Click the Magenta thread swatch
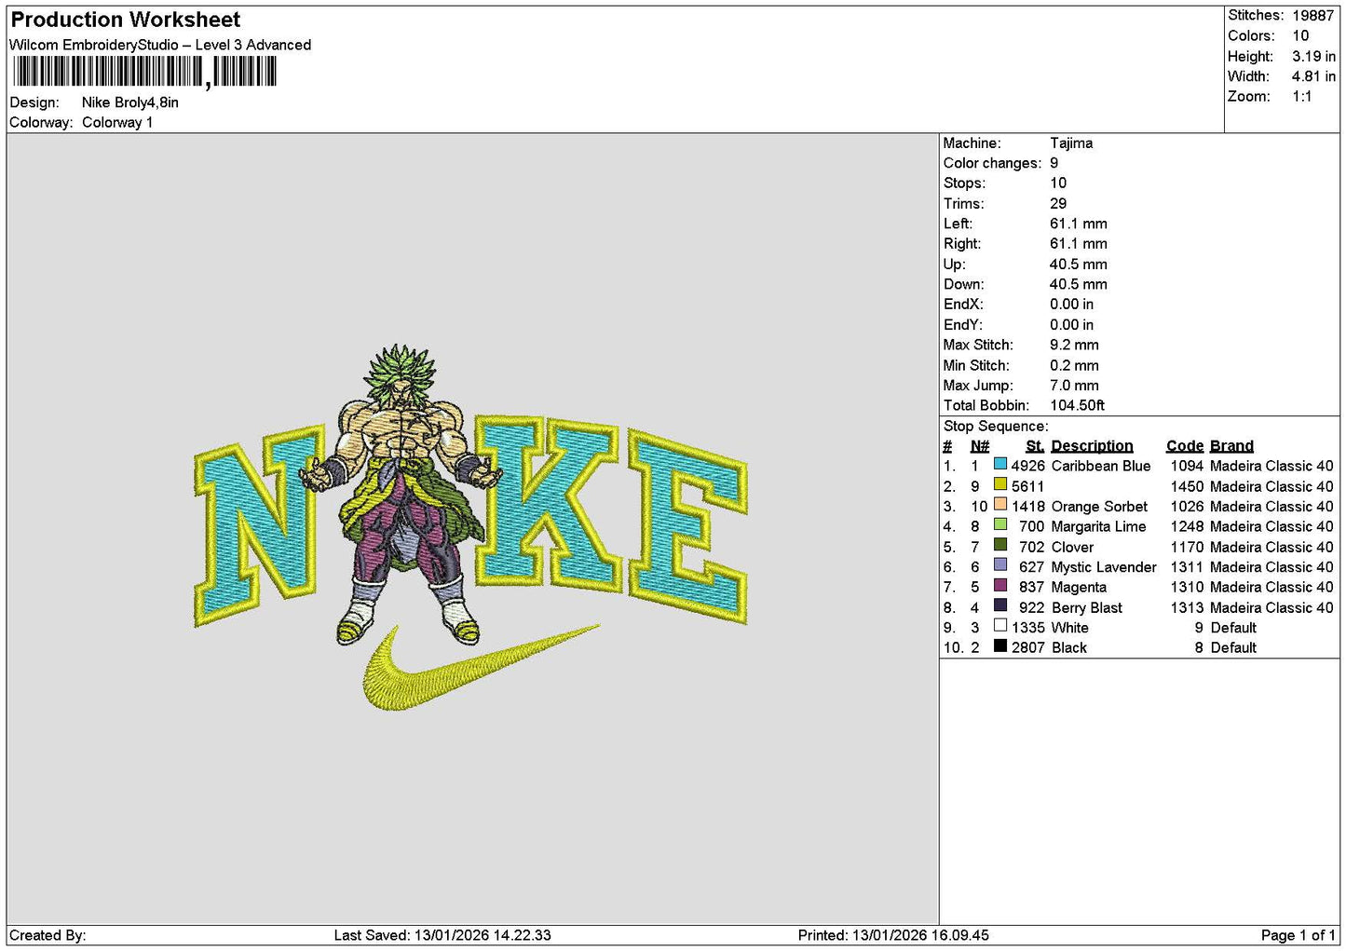This screenshot has height=951, width=1346. point(999,586)
